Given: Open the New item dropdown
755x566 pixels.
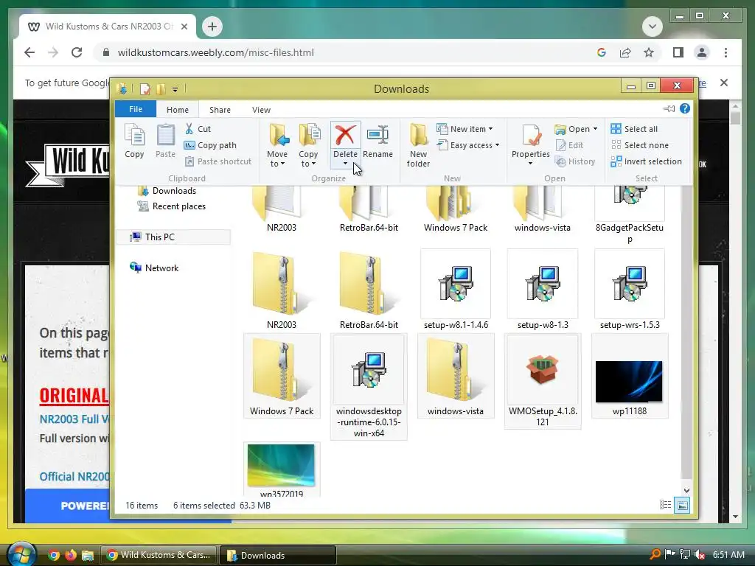Looking at the screenshot, I should pyautogui.click(x=465, y=129).
